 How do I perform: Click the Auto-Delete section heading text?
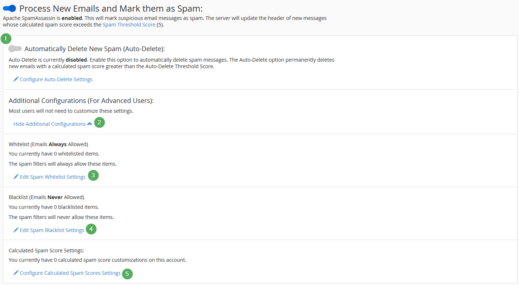(x=95, y=49)
